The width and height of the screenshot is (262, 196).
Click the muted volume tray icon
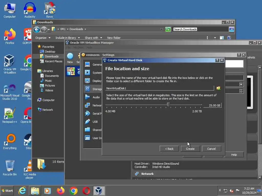(231, 191)
